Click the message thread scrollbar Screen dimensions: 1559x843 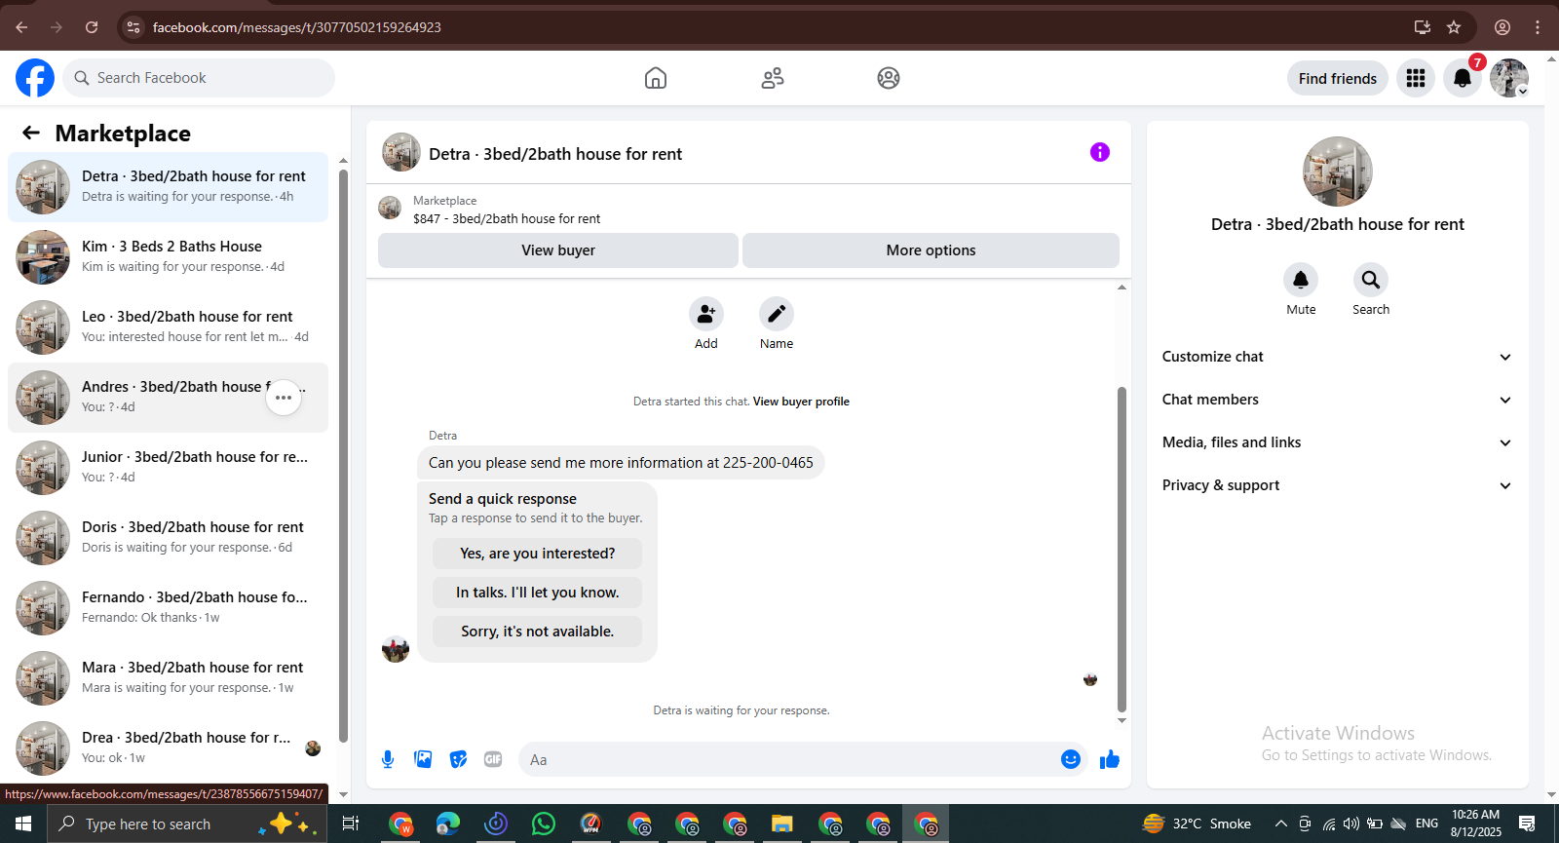click(x=1122, y=550)
